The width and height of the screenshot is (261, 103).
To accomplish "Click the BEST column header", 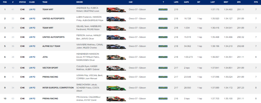I will (226, 2).
